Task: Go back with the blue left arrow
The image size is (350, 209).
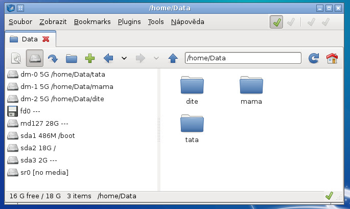Action: 108,58
